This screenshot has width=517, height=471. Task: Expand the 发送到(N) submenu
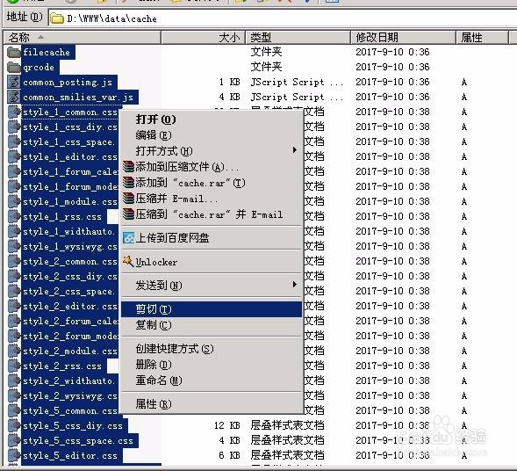point(212,286)
